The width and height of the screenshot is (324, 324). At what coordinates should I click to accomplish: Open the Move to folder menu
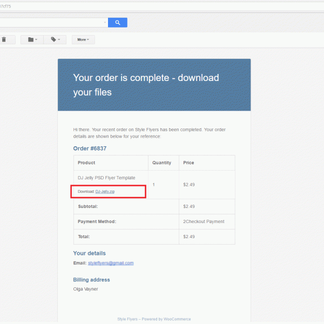point(32,39)
